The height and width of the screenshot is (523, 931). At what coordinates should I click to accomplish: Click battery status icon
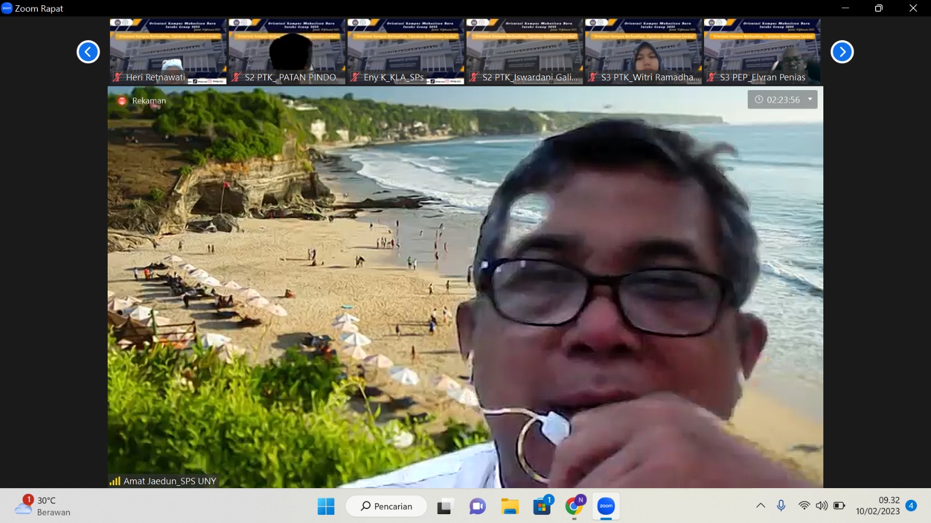click(839, 506)
